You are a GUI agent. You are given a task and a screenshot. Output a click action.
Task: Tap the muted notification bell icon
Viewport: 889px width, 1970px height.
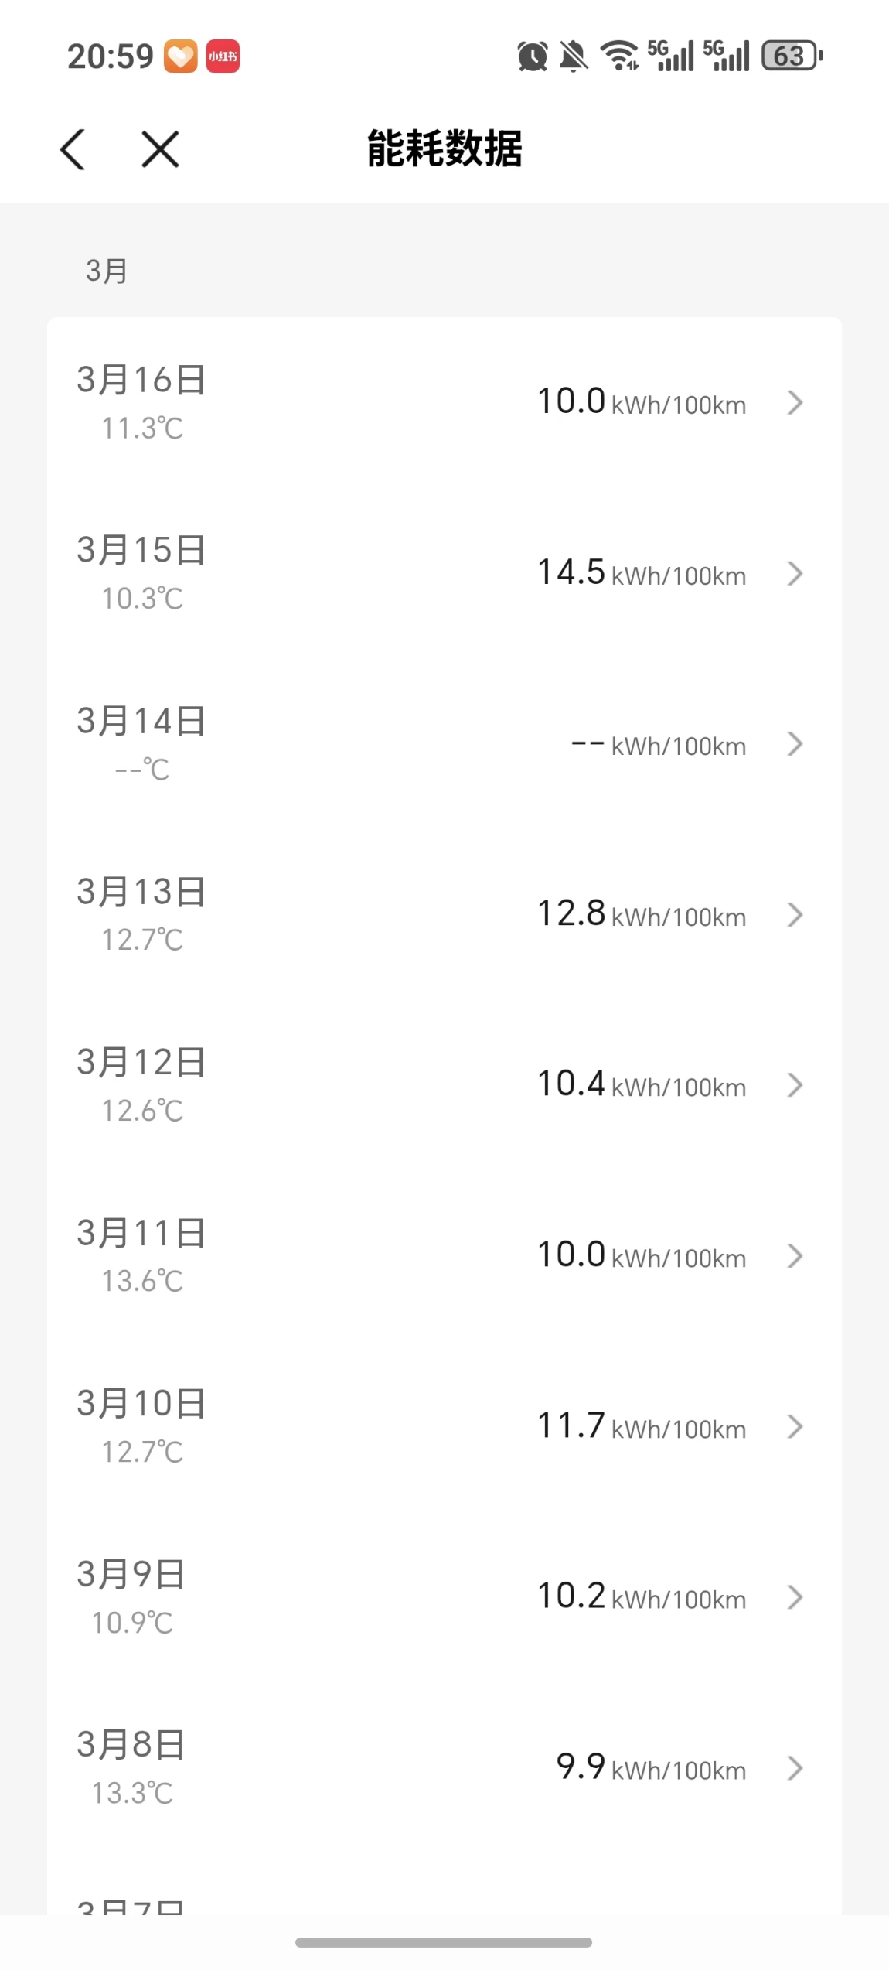coord(573,56)
